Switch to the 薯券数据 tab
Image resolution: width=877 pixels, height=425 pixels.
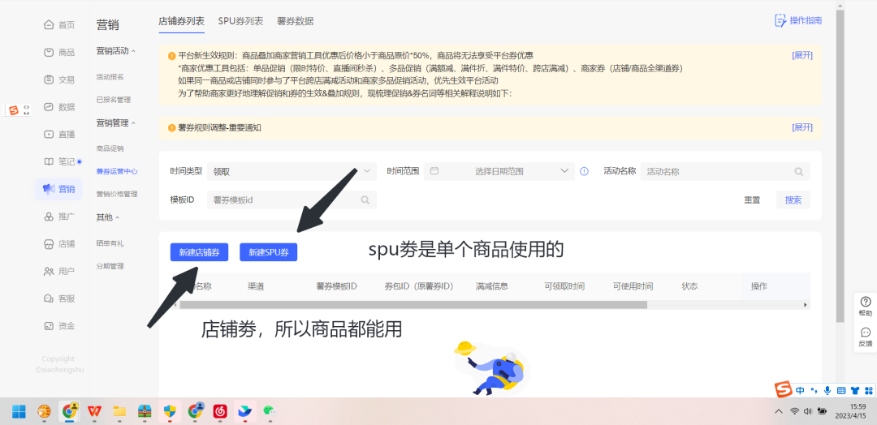(296, 21)
